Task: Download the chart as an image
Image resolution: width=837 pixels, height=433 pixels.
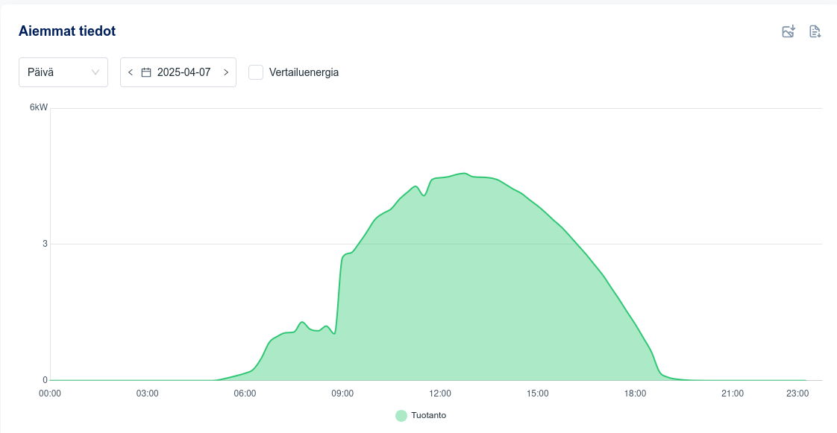Action: pyautogui.click(x=789, y=31)
